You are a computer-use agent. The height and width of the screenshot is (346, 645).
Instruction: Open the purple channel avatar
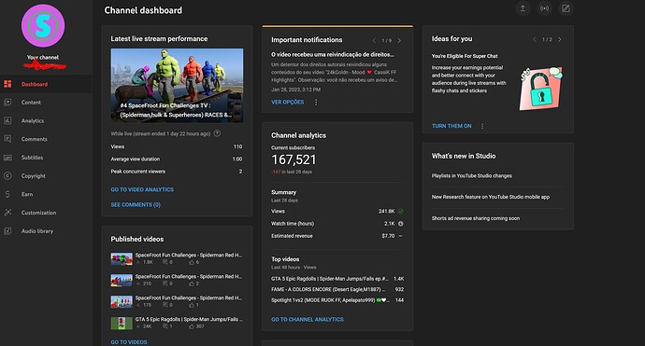pos(43,26)
